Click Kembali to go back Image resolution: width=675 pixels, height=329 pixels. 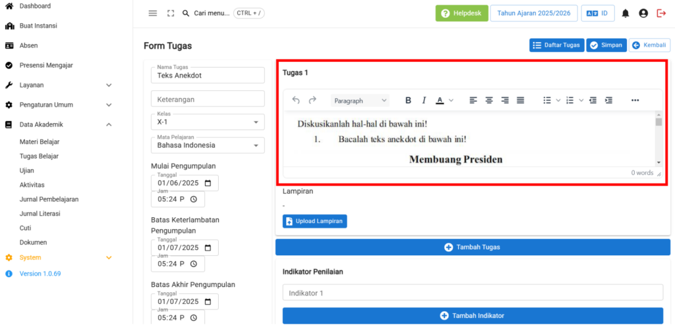pos(649,45)
